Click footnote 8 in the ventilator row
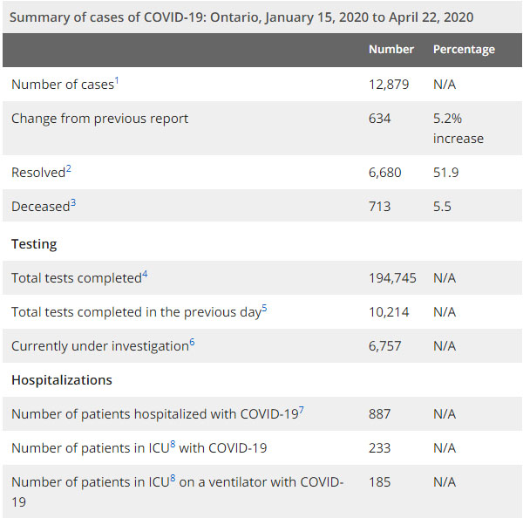The height and width of the screenshot is (518, 523). pos(174,478)
